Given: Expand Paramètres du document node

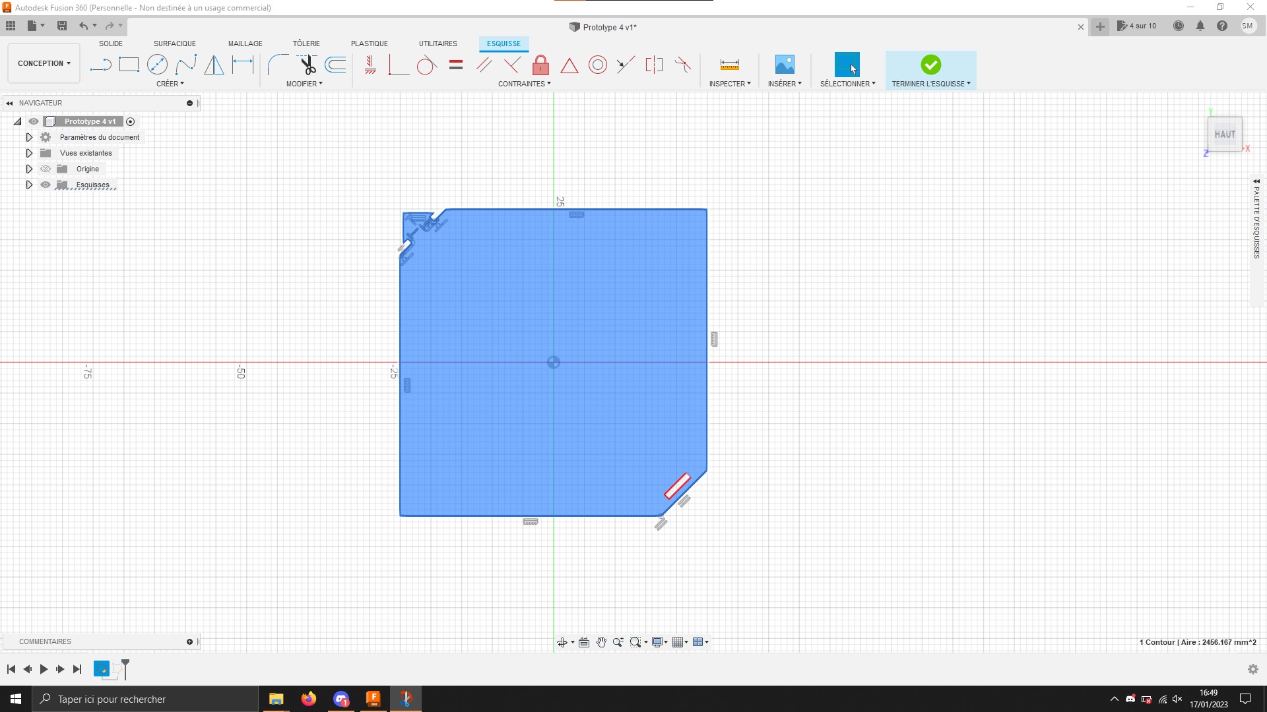Looking at the screenshot, I should (29, 137).
